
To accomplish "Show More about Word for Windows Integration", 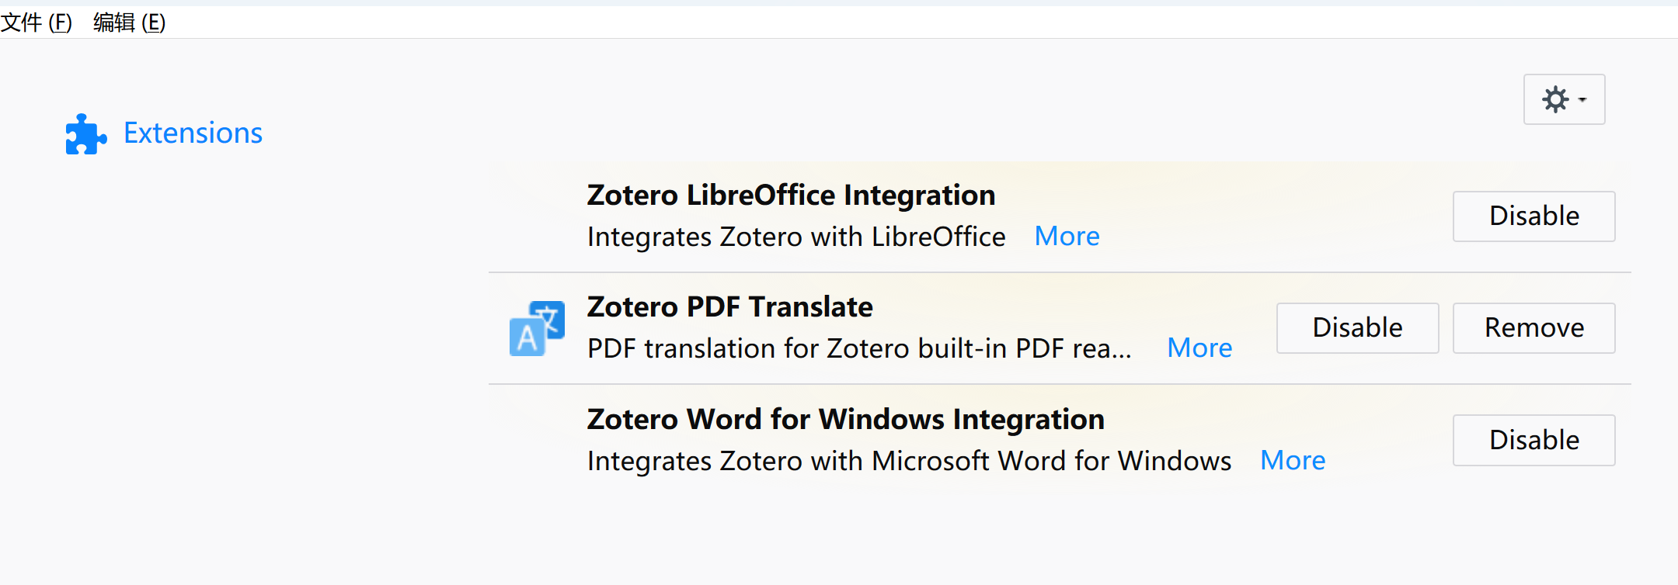I will pyautogui.click(x=1293, y=460).
